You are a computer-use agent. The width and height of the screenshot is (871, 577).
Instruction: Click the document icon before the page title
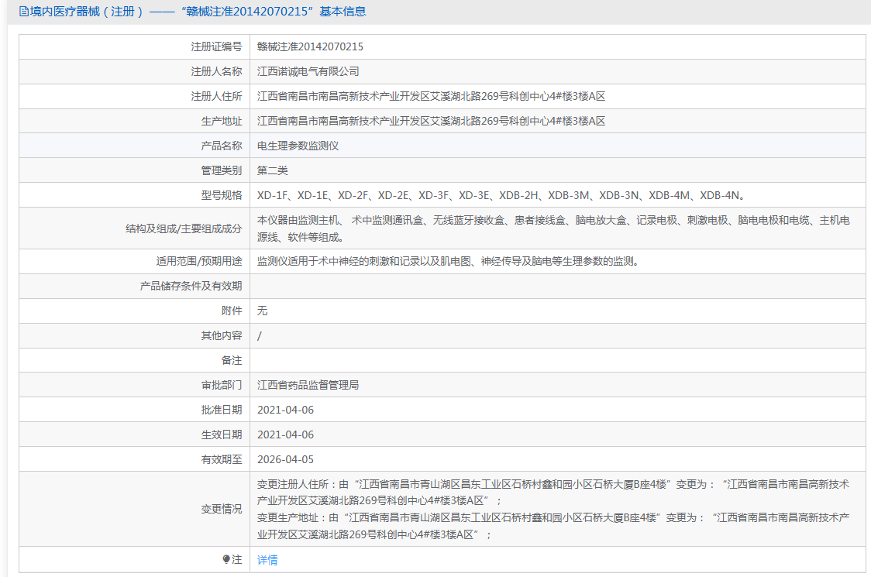pos(24,12)
